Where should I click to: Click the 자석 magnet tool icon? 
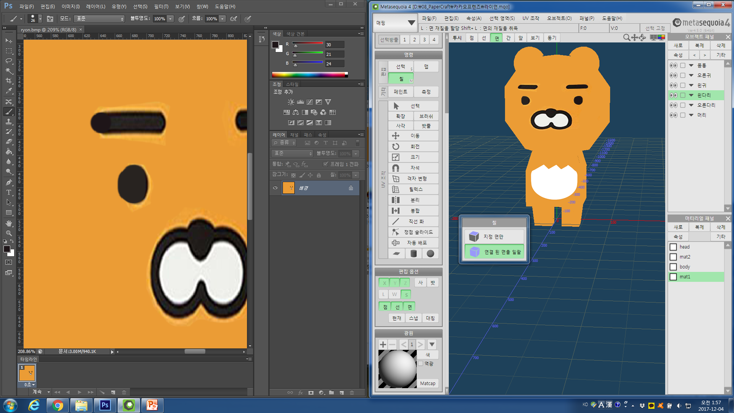[x=396, y=168]
